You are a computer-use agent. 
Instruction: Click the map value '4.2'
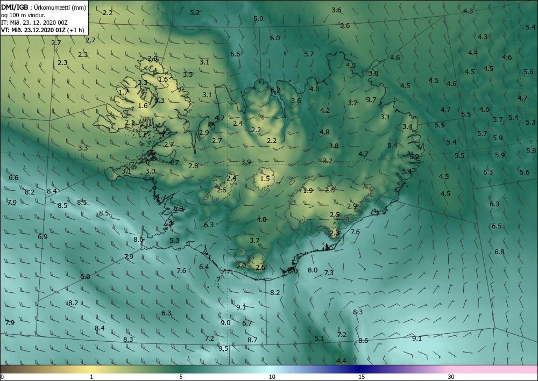325,110
